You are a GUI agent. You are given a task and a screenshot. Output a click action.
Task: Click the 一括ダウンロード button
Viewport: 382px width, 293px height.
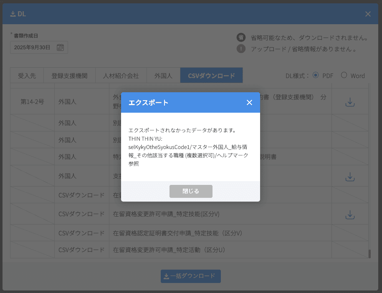tap(191, 276)
